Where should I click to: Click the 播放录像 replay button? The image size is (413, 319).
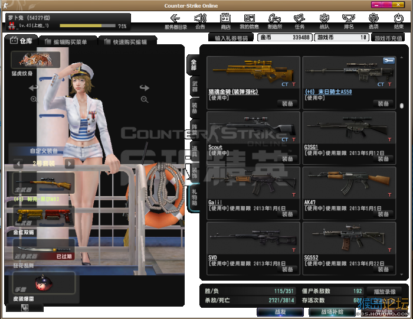coord(384,292)
